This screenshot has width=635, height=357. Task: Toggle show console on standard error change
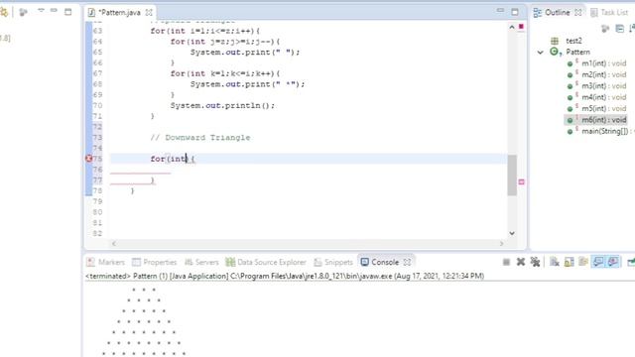click(613, 262)
